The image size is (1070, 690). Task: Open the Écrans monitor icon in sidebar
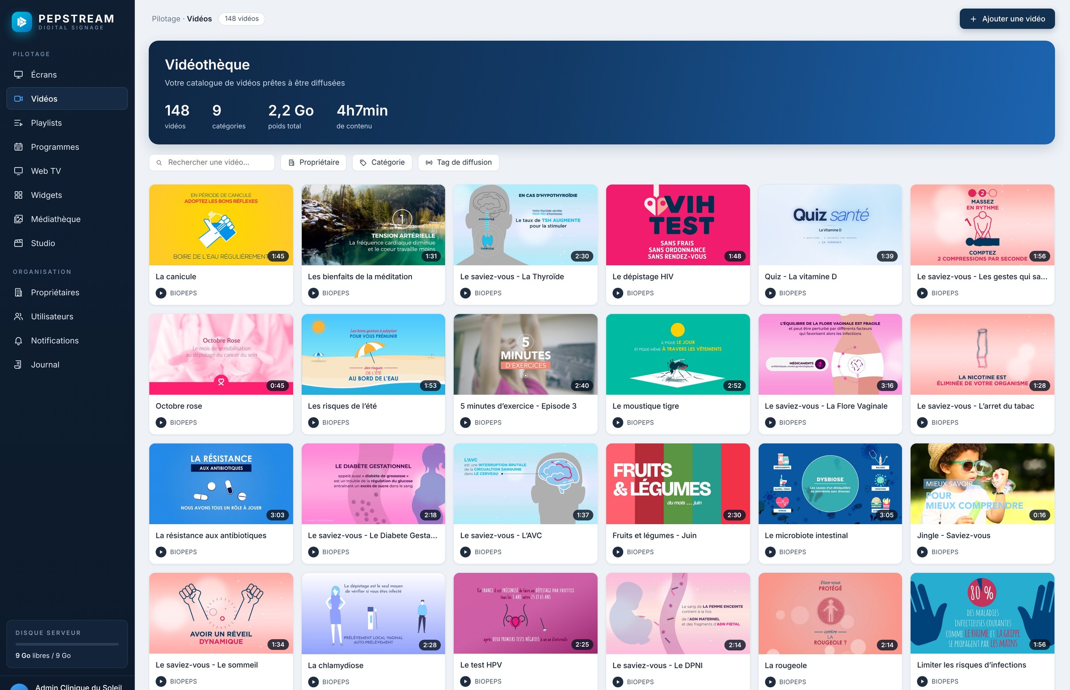pos(18,74)
